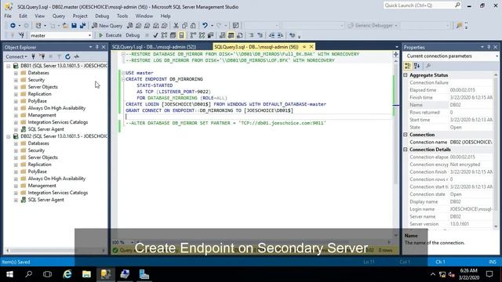
Task: Click Alphabetical sort icon in Properties
Action: (x=417, y=66)
